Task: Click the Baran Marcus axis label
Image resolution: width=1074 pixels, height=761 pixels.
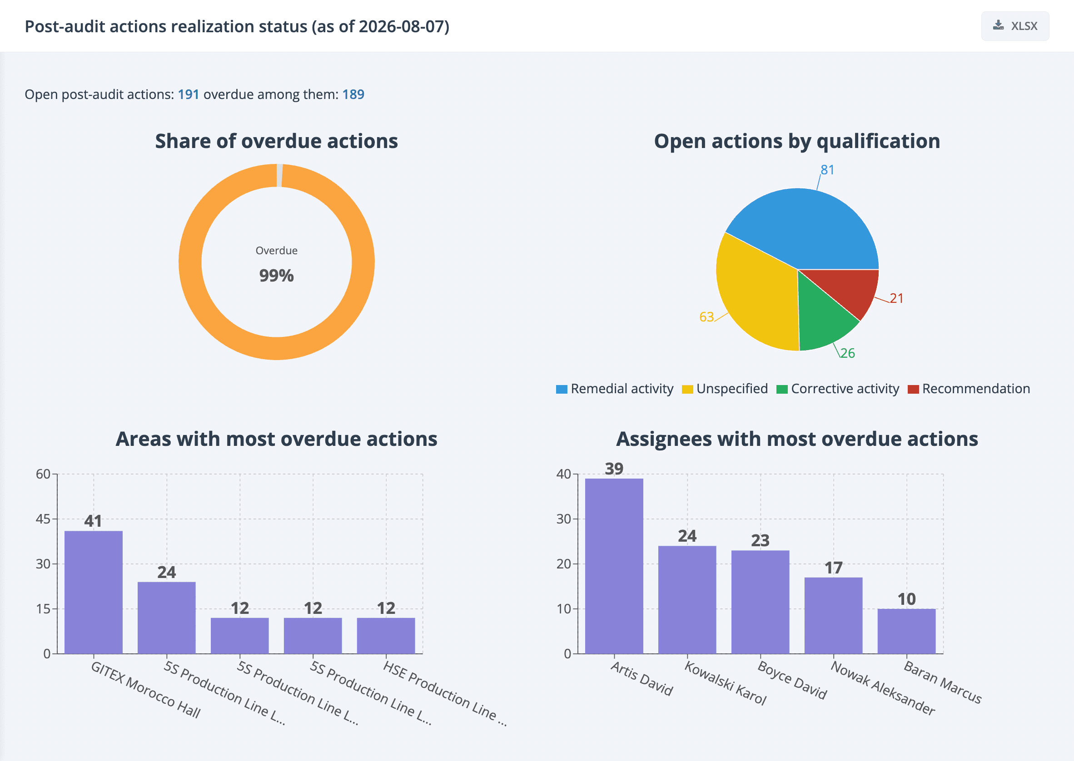Action: (942, 682)
